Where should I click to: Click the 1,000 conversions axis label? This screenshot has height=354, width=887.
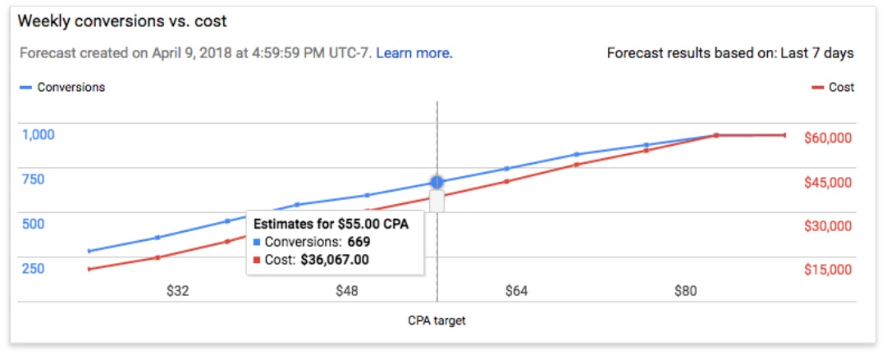click(x=38, y=134)
